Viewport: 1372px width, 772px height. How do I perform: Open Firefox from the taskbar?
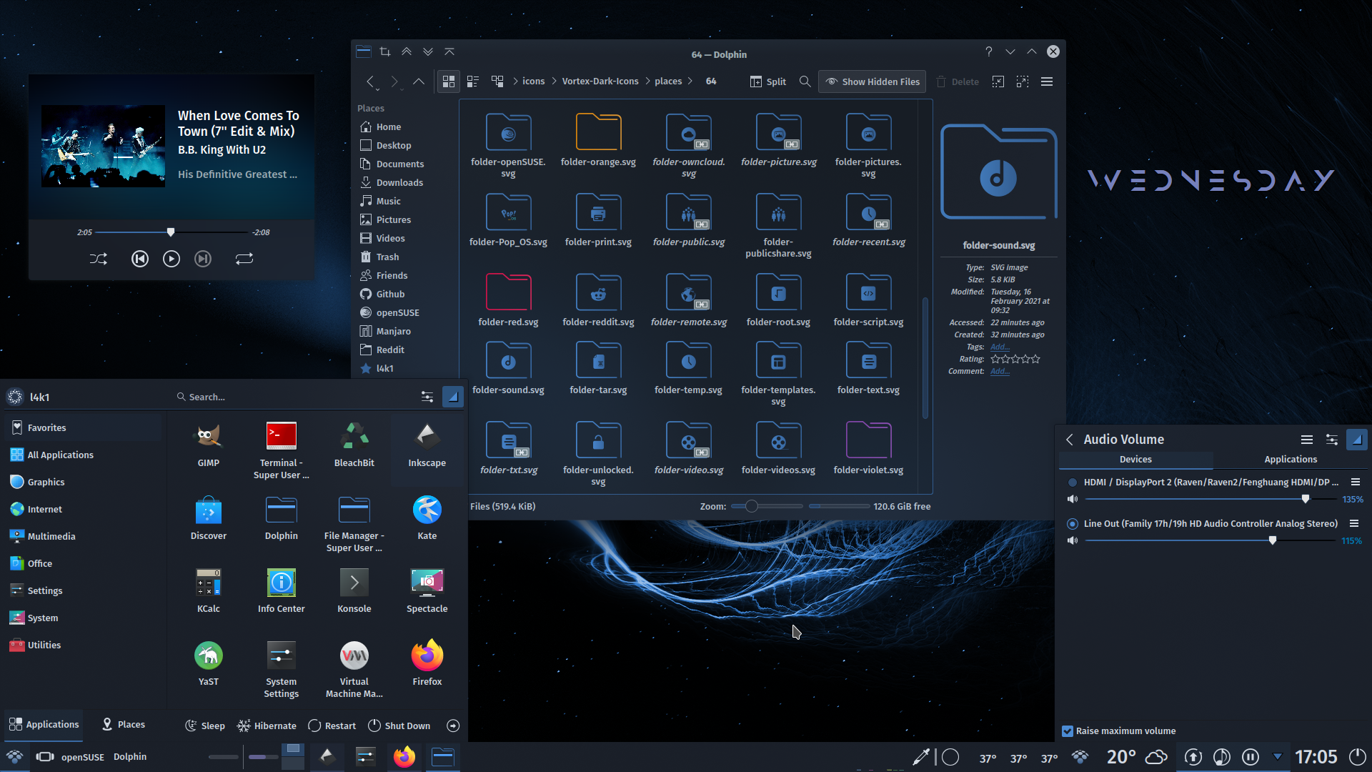coord(404,756)
